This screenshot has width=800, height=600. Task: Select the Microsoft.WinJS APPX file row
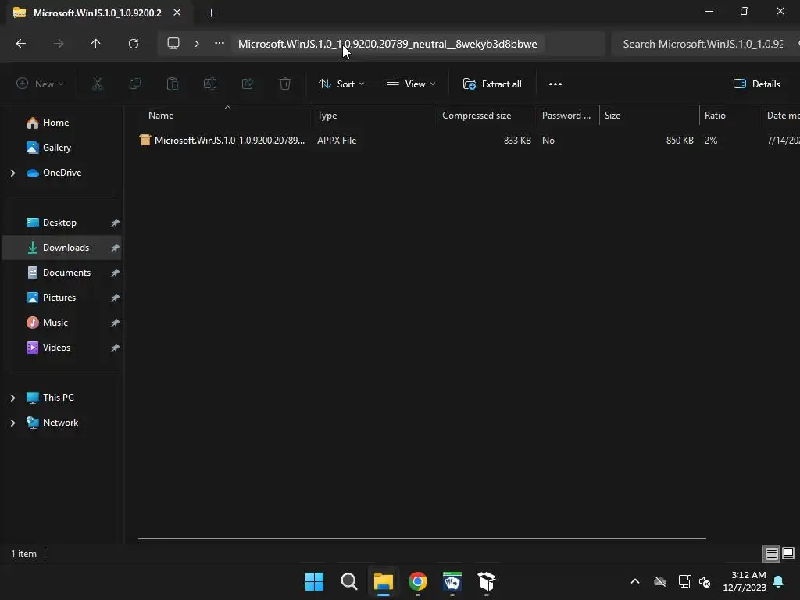pyautogui.click(x=469, y=141)
